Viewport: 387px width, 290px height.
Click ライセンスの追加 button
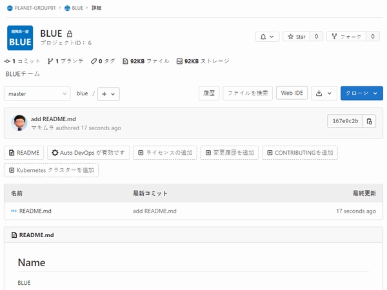[x=165, y=153]
